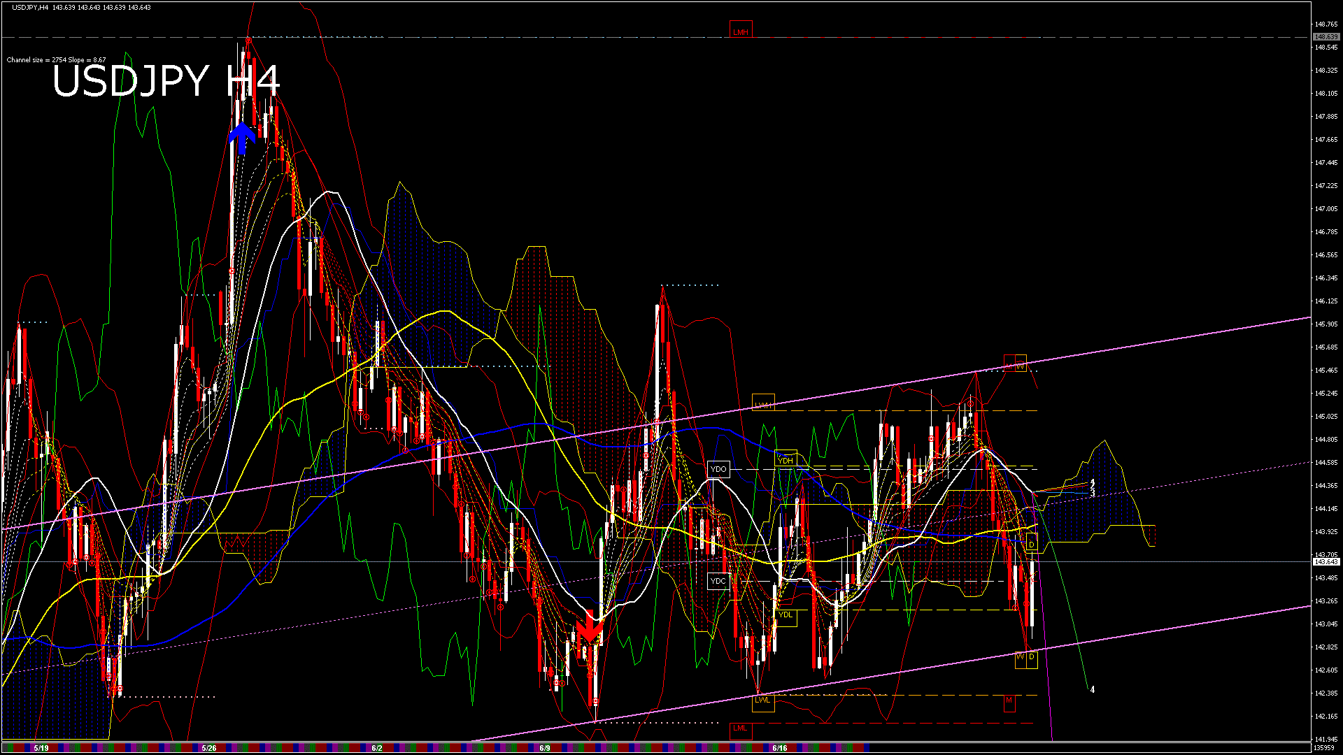Click price level 147.005 on the axis
Viewport: 1343px width, 755px height.
pos(1326,209)
